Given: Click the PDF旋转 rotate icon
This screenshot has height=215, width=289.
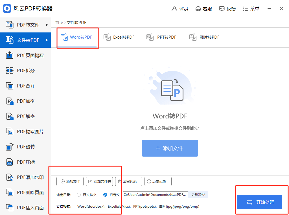Looking at the screenshot, I should (x=10, y=147).
